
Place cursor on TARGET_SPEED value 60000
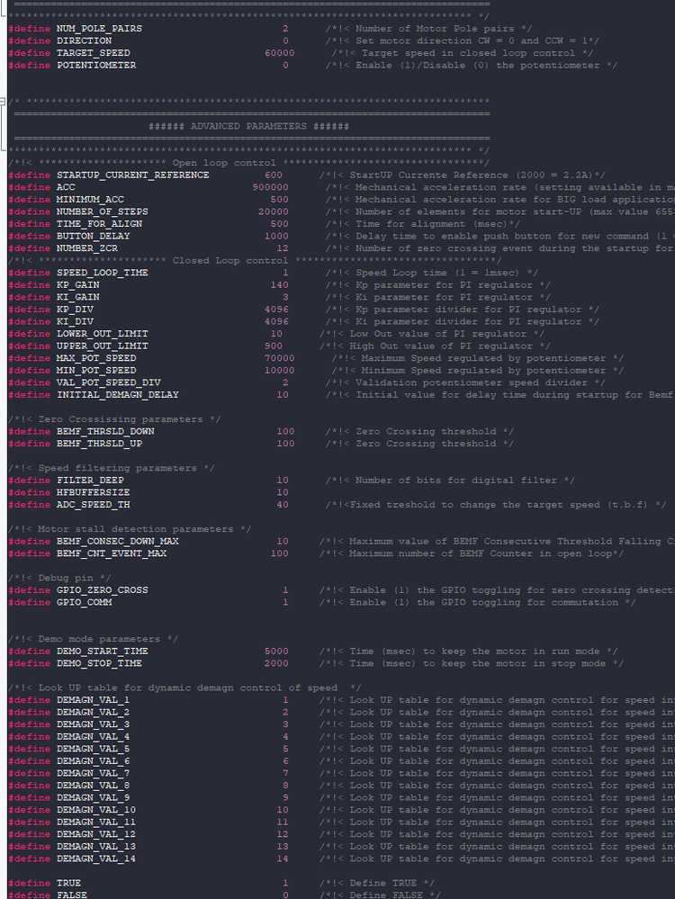[x=280, y=53]
